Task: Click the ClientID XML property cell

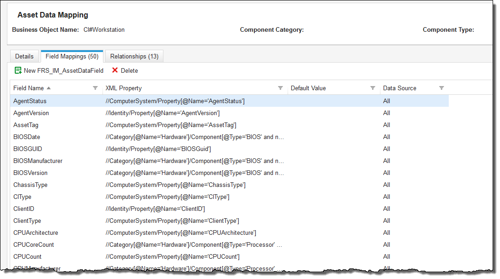Action: tap(155, 209)
